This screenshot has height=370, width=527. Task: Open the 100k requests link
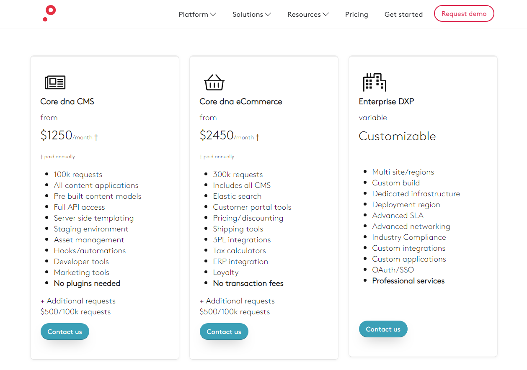pos(78,174)
